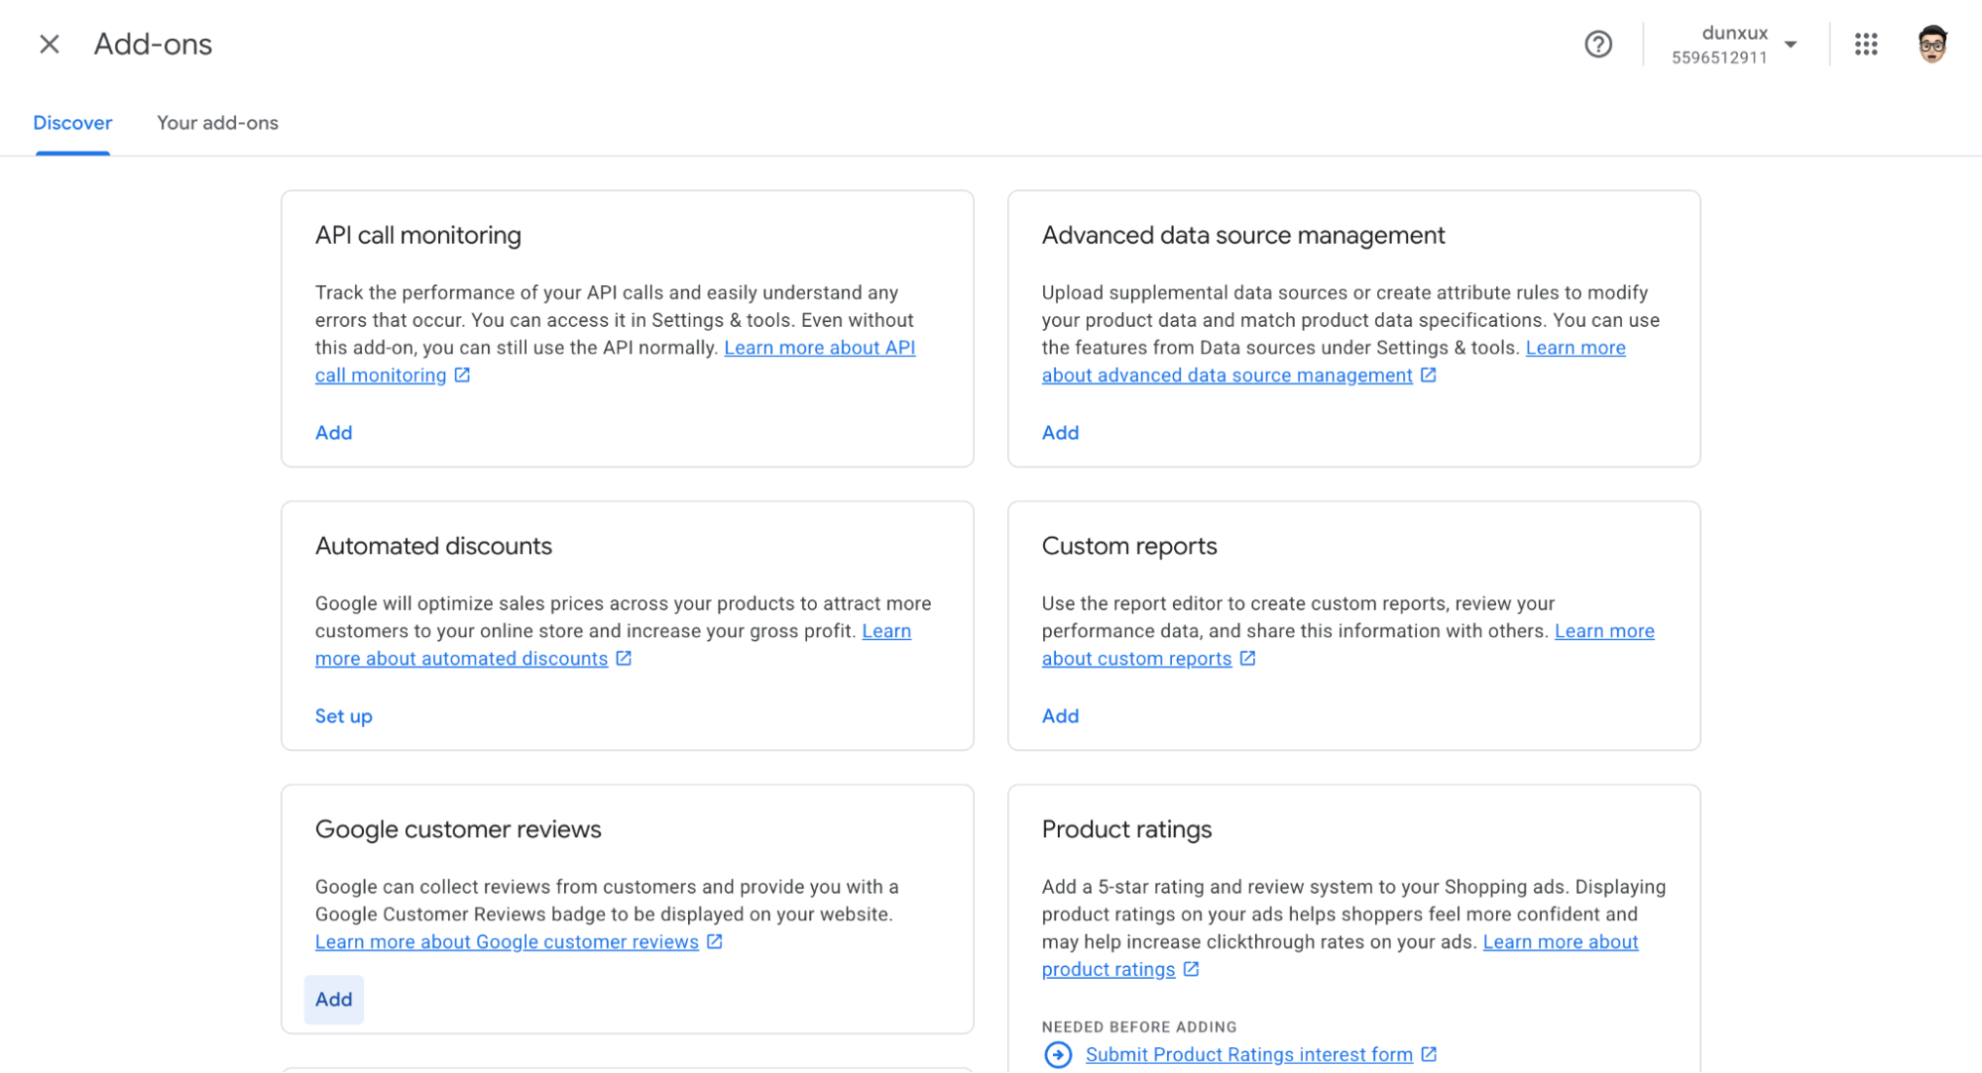Click external link icon after product ratings link
This screenshot has width=1982, height=1073.
point(1191,969)
